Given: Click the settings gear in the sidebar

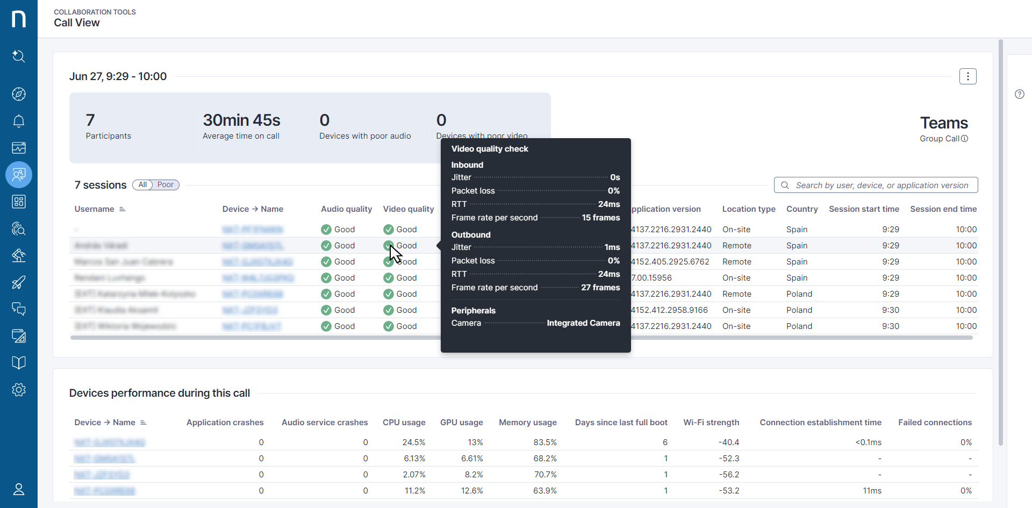Looking at the screenshot, I should 19,390.
